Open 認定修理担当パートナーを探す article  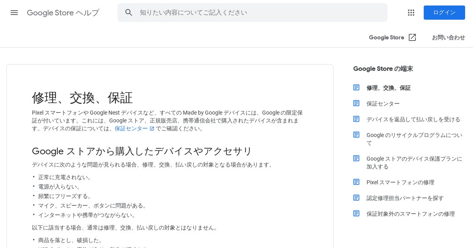(405, 198)
